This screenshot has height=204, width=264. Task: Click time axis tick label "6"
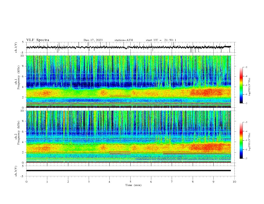[x=151, y=182]
